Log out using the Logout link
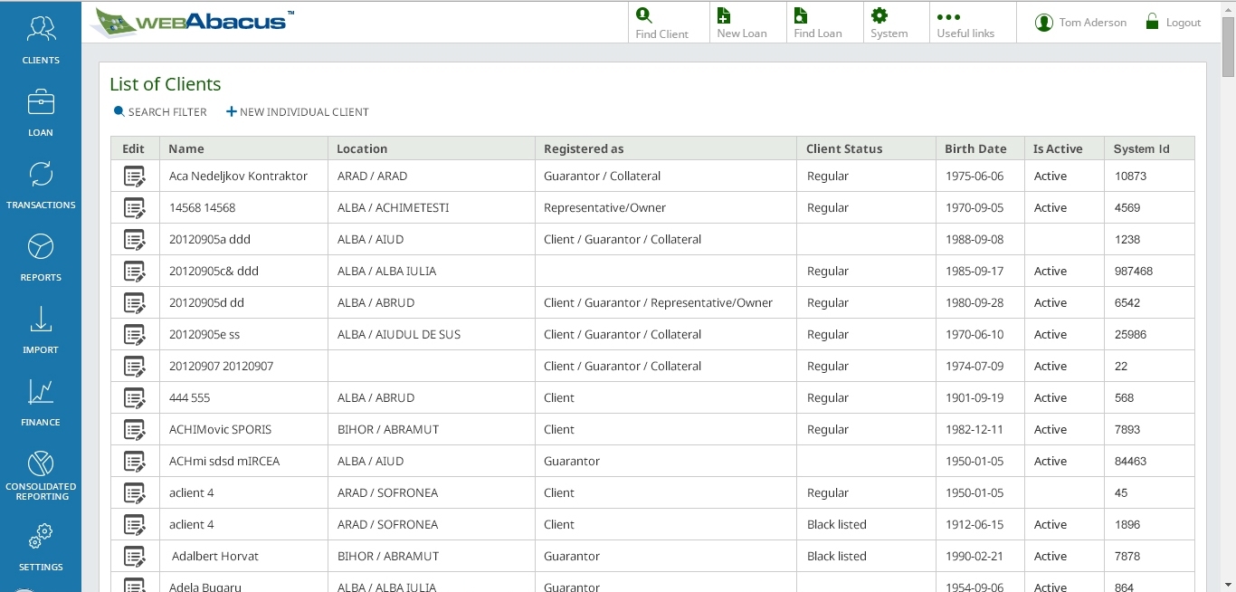This screenshot has height=592, width=1236. coord(1173,22)
